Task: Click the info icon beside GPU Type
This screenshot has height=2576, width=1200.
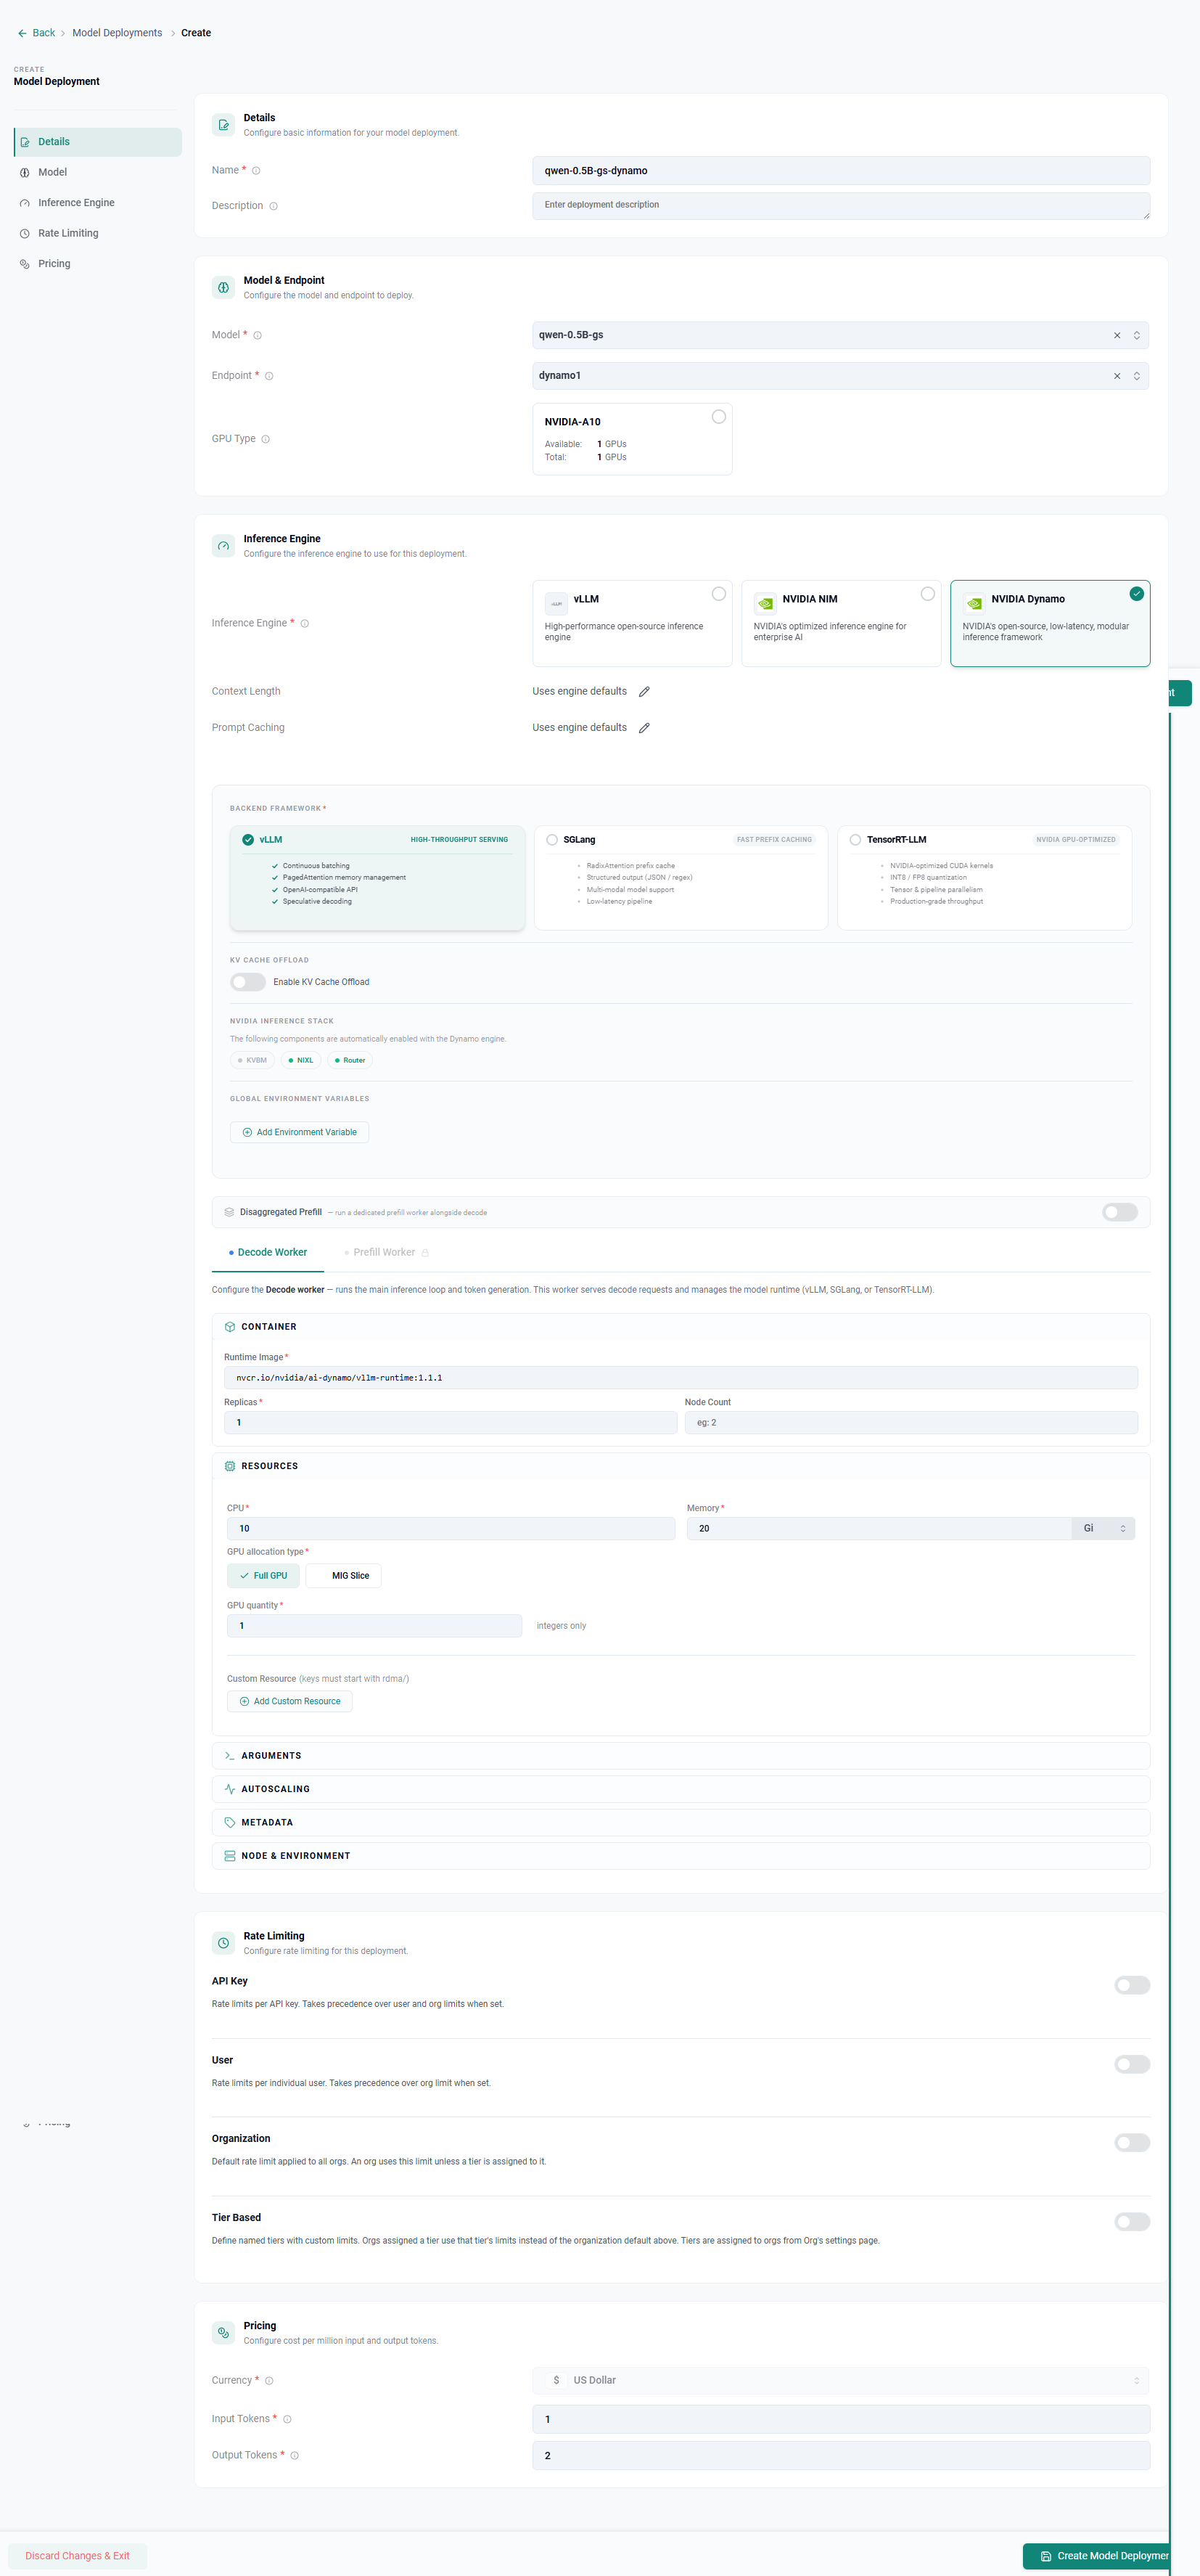Action: click(266, 439)
